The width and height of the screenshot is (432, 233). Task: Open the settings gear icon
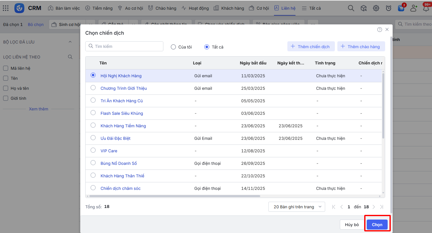[x=376, y=8]
